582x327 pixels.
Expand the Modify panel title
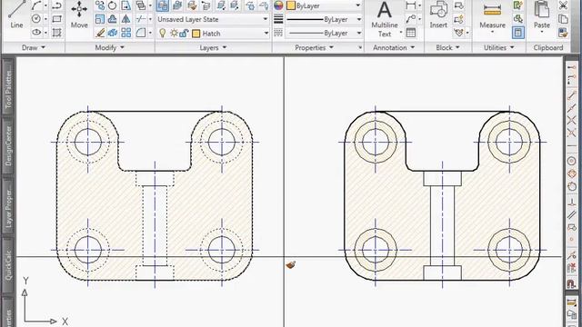tap(109, 47)
